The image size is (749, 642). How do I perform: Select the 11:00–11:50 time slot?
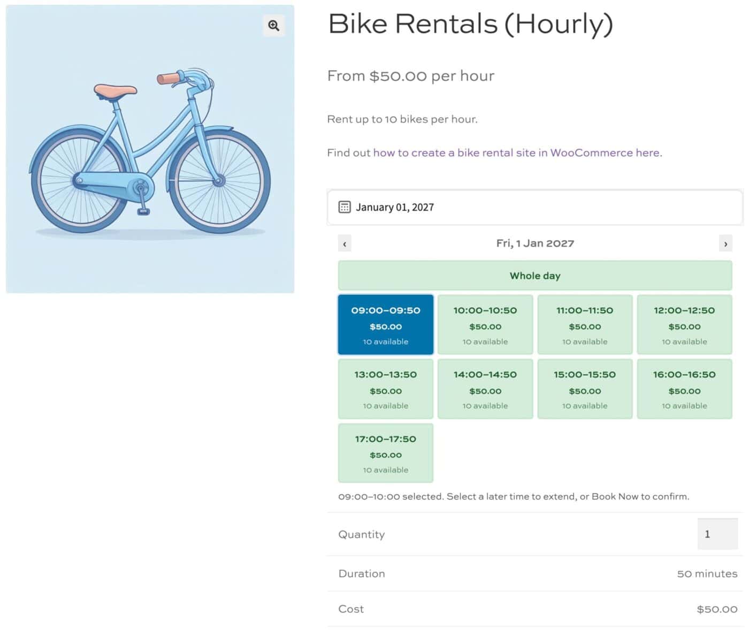point(585,325)
